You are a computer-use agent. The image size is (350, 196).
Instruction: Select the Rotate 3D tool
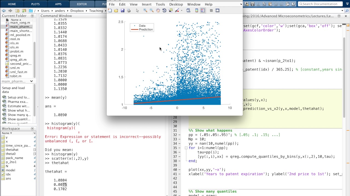point(164,10)
